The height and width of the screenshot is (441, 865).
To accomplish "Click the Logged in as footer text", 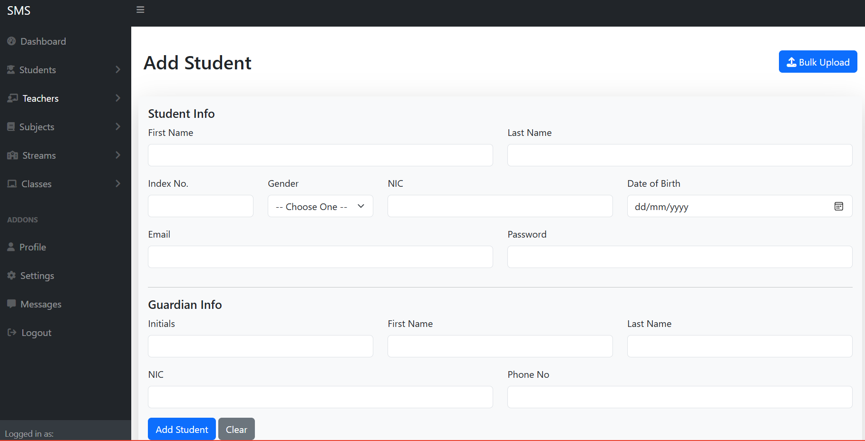I will click(29, 434).
